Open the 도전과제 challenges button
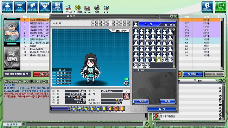228x128 pixels. pos(57,7)
